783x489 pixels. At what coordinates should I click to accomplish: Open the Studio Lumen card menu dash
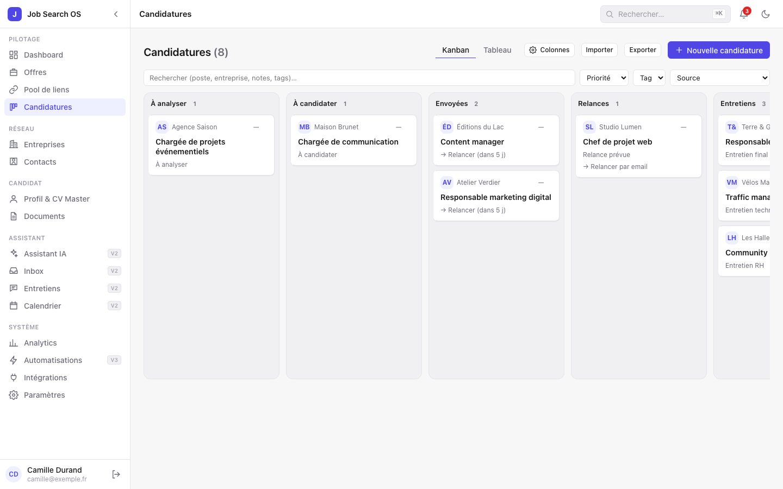(x=683, y=127)
